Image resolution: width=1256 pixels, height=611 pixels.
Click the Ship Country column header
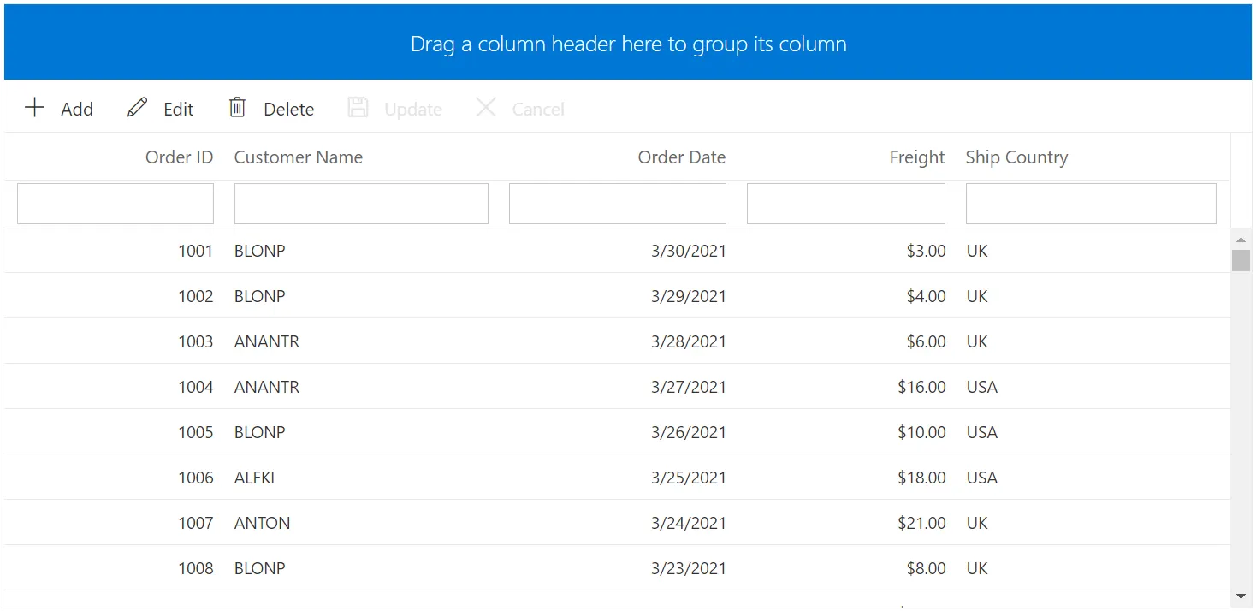(x=1016, y=157)
